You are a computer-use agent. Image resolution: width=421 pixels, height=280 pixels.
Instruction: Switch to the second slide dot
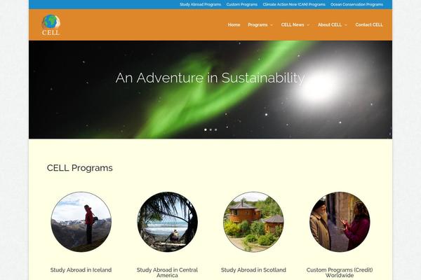click(x=210, y=129)
